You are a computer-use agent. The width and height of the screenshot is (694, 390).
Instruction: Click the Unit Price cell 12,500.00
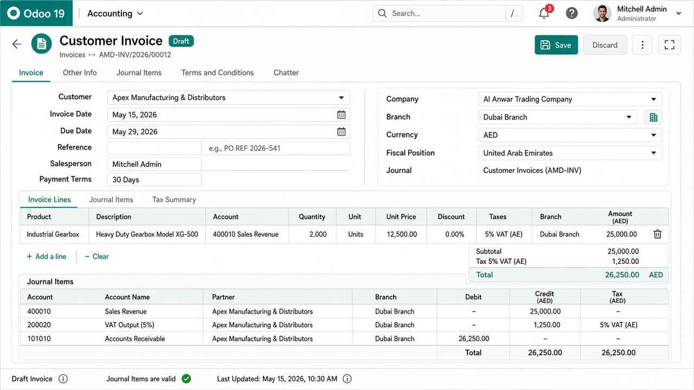tap(401, 234)
